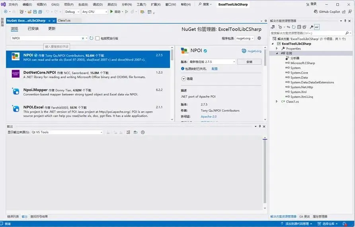
Task: Open the Any CPU platform dropdown
Action: tap(95, 12)
